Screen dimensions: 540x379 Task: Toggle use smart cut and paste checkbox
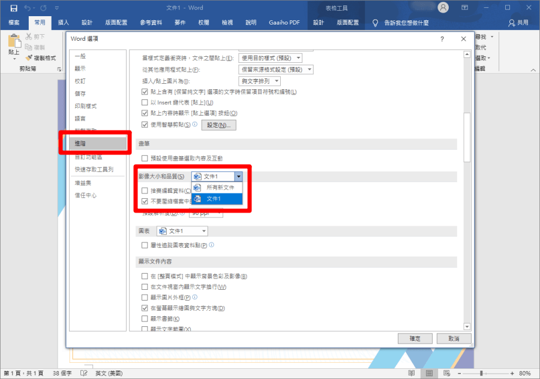145,125
